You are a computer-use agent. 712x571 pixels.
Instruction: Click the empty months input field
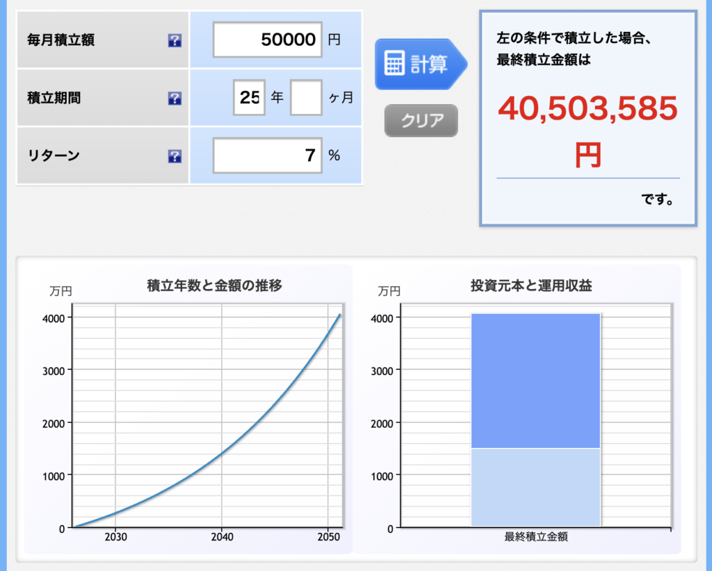point(306,98)
